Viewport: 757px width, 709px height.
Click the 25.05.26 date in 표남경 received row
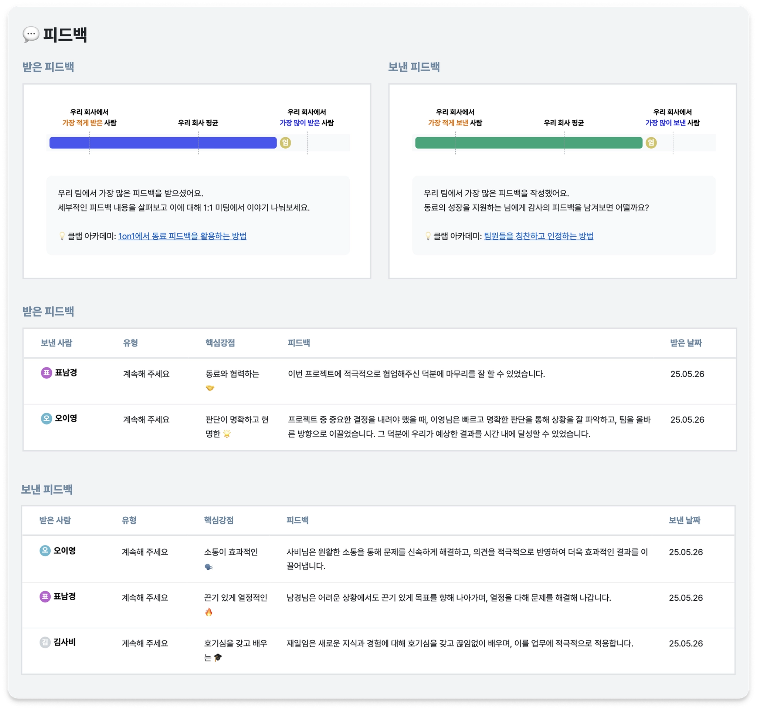pos(687,374)
